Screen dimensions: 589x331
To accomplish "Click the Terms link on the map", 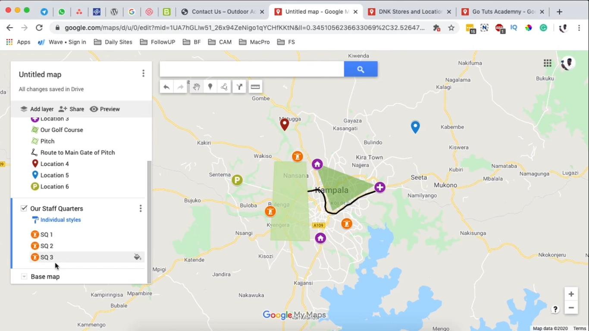I will (580, 328).
